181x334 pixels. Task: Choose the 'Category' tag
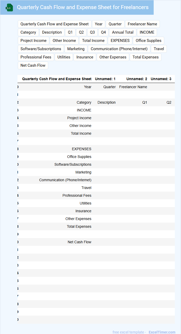[x=28, y=32]
